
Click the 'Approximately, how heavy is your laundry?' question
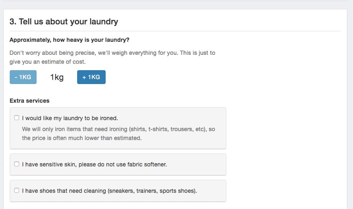69,40
